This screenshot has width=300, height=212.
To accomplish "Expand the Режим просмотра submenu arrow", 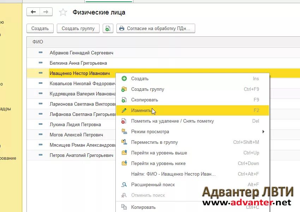I will point(263,131).
